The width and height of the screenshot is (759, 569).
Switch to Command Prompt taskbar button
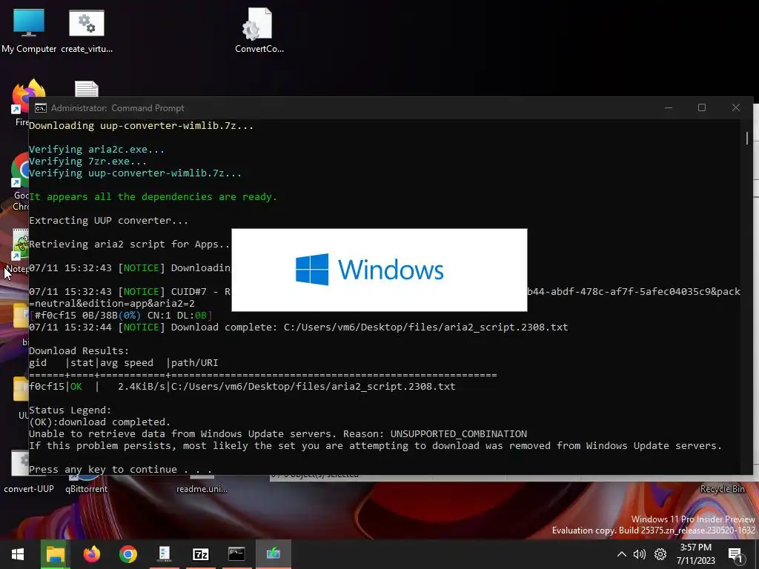tap(236, 554)
